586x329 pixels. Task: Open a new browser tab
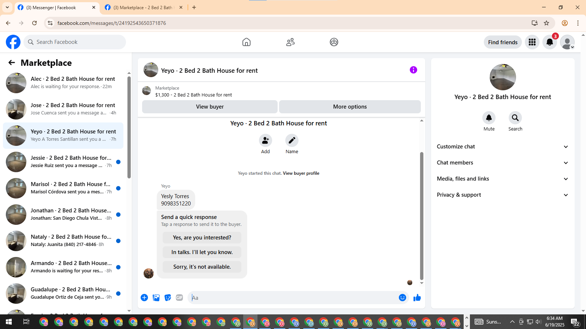[x=194, y=7]
